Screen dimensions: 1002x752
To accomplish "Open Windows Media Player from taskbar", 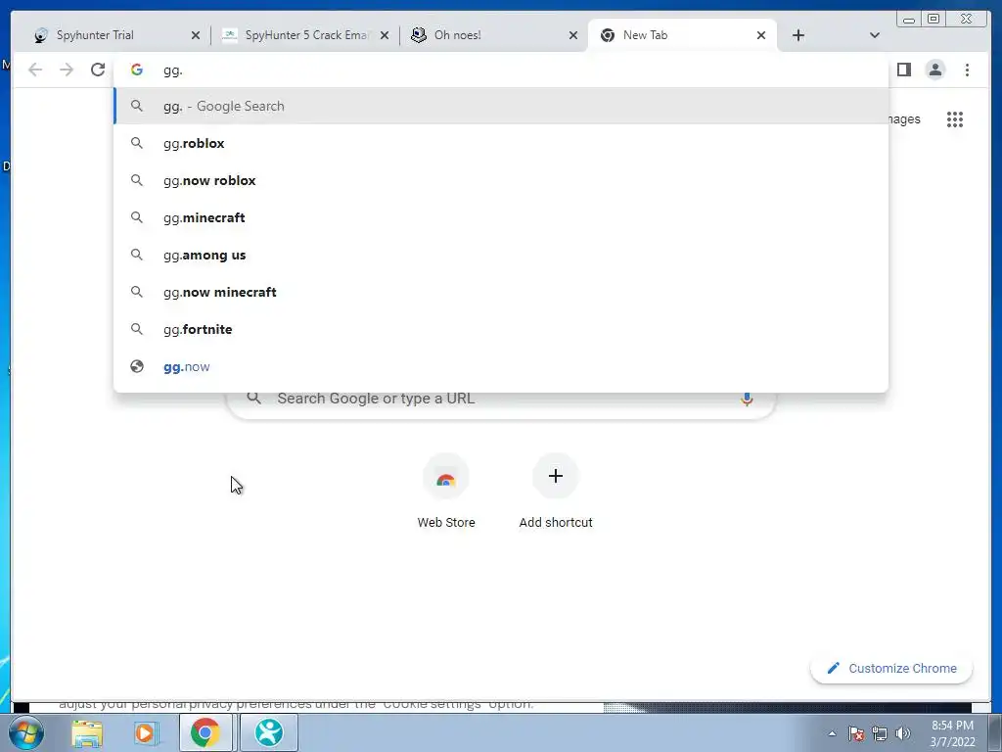I will point(145,732).
